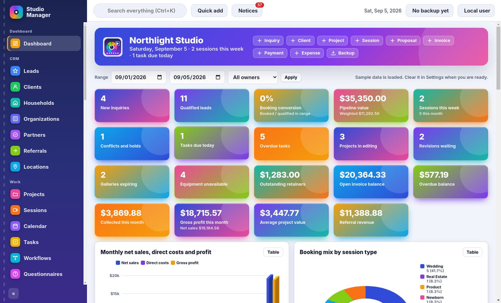Switch to the Tasks page
Image resolution: width=501 pixels, height=303 pixels.
pyautogui.click(x=44, y=242)
